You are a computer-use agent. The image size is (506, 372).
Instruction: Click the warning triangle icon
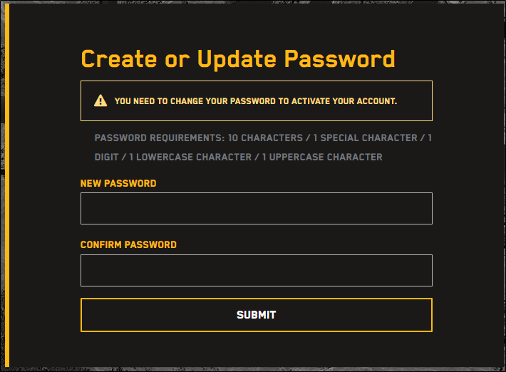tap(100, 100)
